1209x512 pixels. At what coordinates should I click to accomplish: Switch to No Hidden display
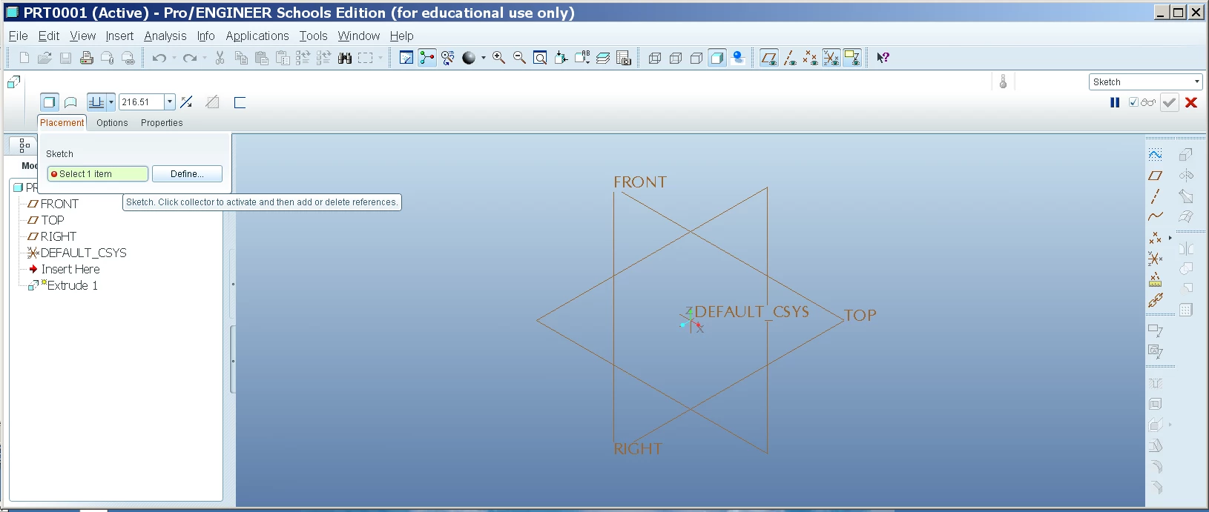(x=696, y=58)
